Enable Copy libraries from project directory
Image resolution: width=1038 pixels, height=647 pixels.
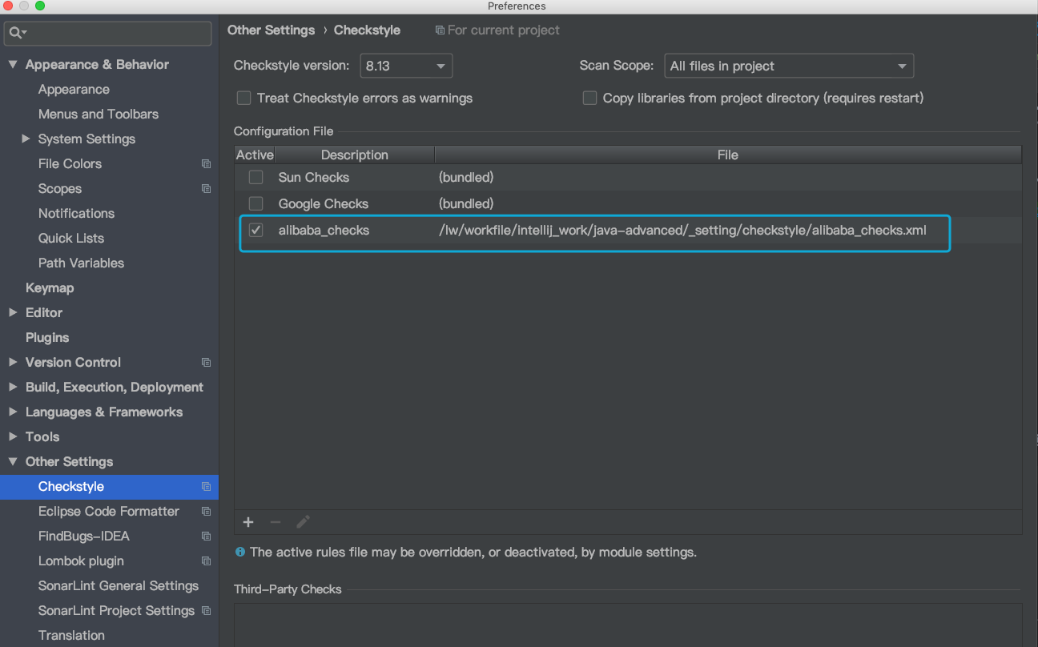(x=589, y=98)
